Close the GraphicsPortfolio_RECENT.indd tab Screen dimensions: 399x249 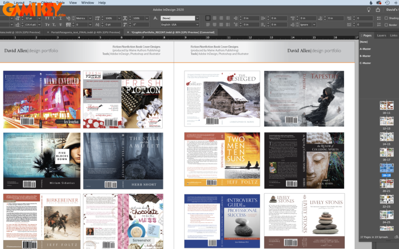[128, 32]
